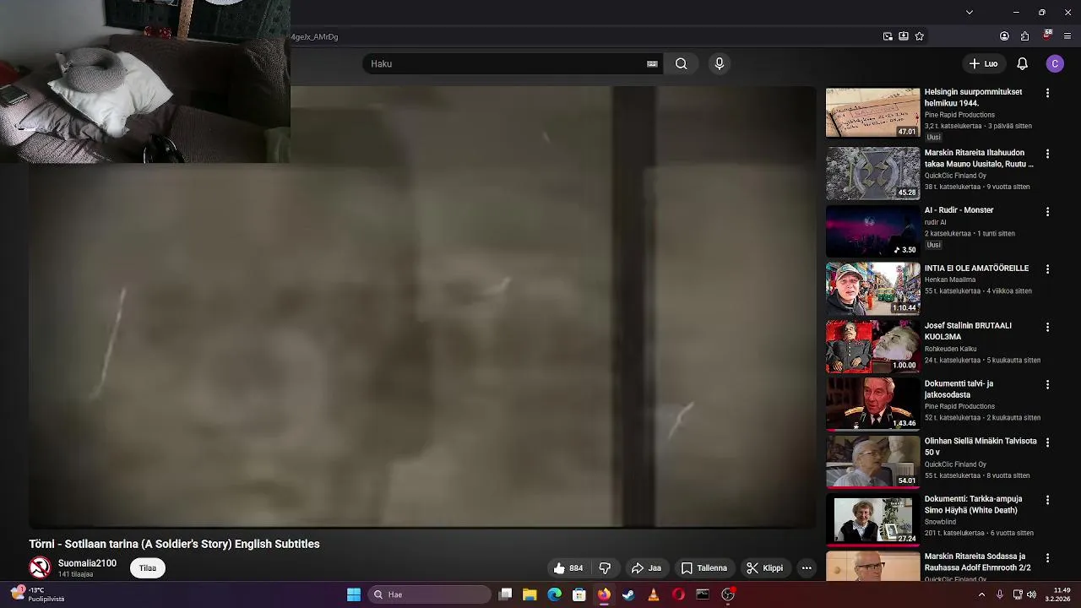Open options for Tarkka-ampuja Simo Häyhä video

pyautogui.click(x=1047, y=500)
